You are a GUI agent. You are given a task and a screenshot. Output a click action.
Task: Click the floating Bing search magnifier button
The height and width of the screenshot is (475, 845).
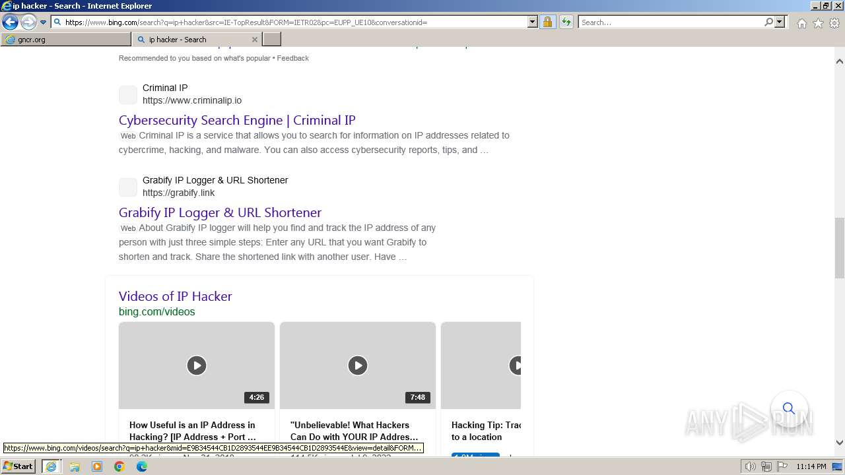(789, 408)
